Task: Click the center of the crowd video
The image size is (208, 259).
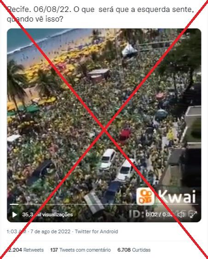Action: (104, 125)
